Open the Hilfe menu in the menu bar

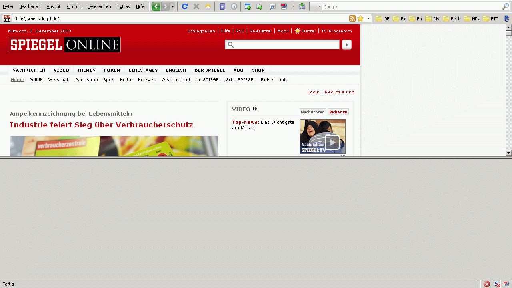(140, 6)
